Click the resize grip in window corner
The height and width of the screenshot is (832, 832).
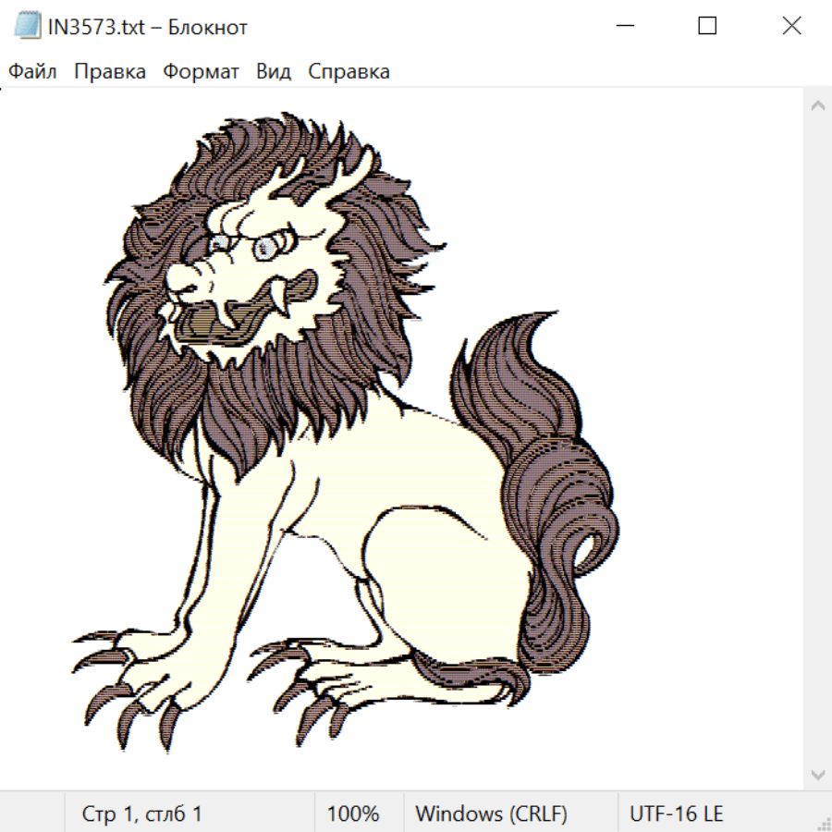pyautogui.click(x=823, y=823)
